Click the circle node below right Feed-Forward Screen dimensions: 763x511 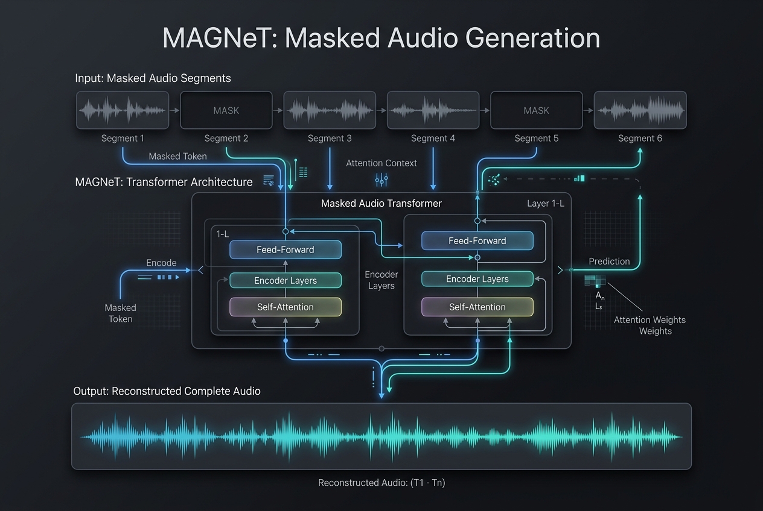tap(477, 257)
